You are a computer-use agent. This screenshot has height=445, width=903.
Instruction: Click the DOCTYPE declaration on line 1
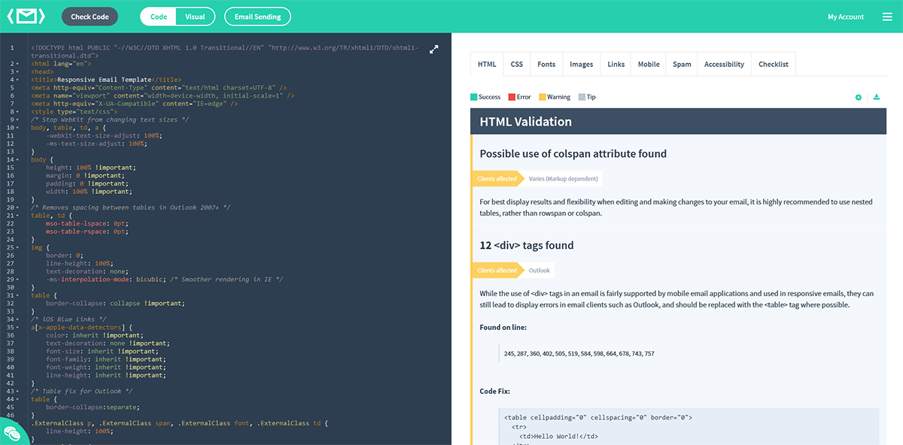[224, 51]
